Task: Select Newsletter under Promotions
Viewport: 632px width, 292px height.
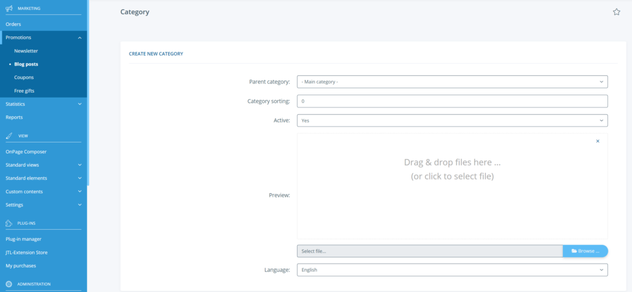Action: tap(26, 51)
